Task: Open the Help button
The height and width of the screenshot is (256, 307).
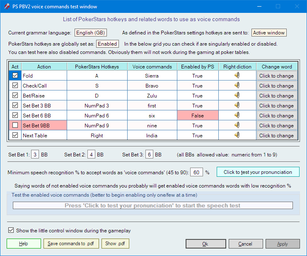Action: [24, 244]
